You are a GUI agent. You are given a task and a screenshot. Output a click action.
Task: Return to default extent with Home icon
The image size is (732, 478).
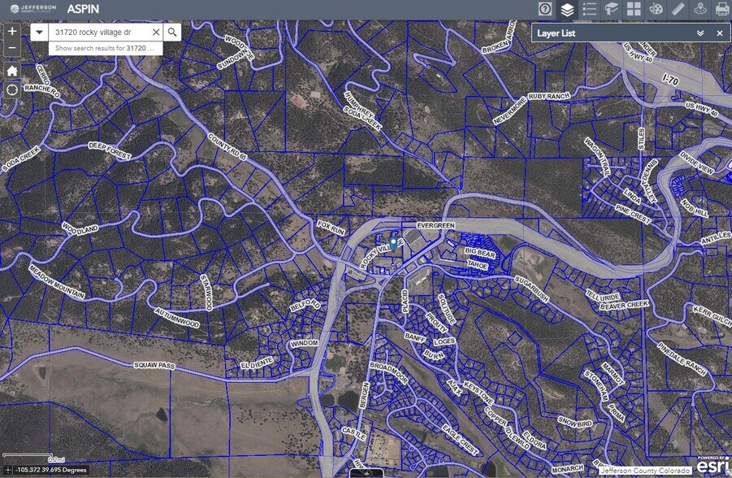coord(12,71)
